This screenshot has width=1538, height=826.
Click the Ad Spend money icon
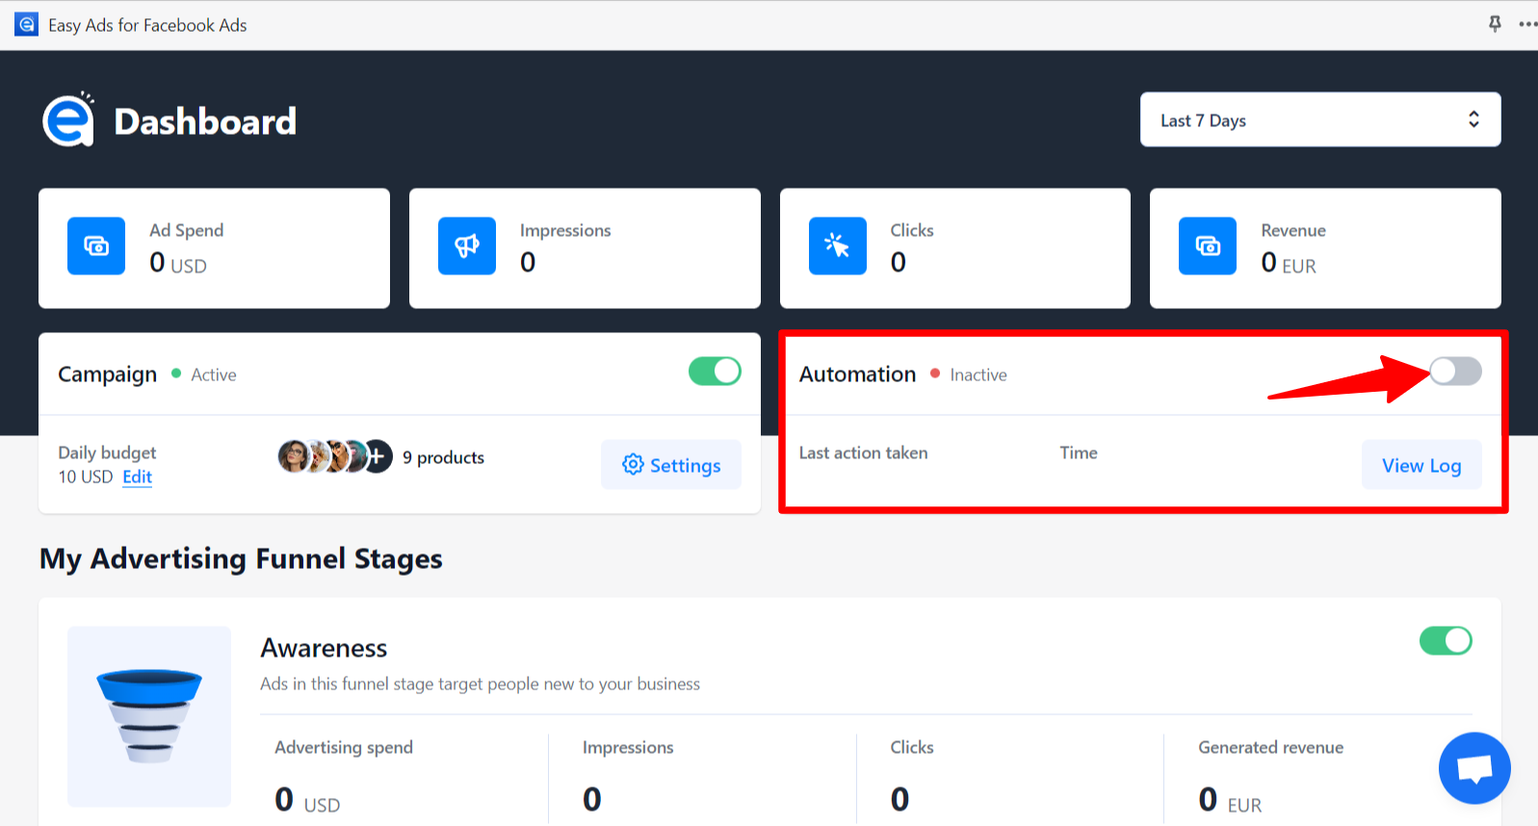tap(96, 246)
